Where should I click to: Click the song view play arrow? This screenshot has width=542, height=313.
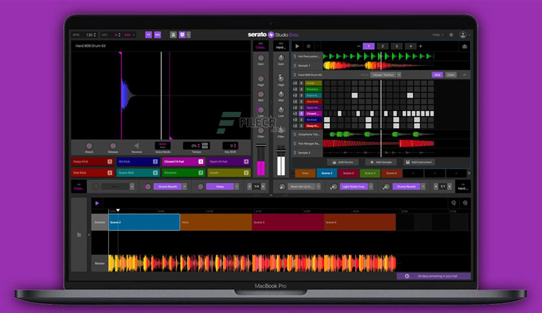97,203
